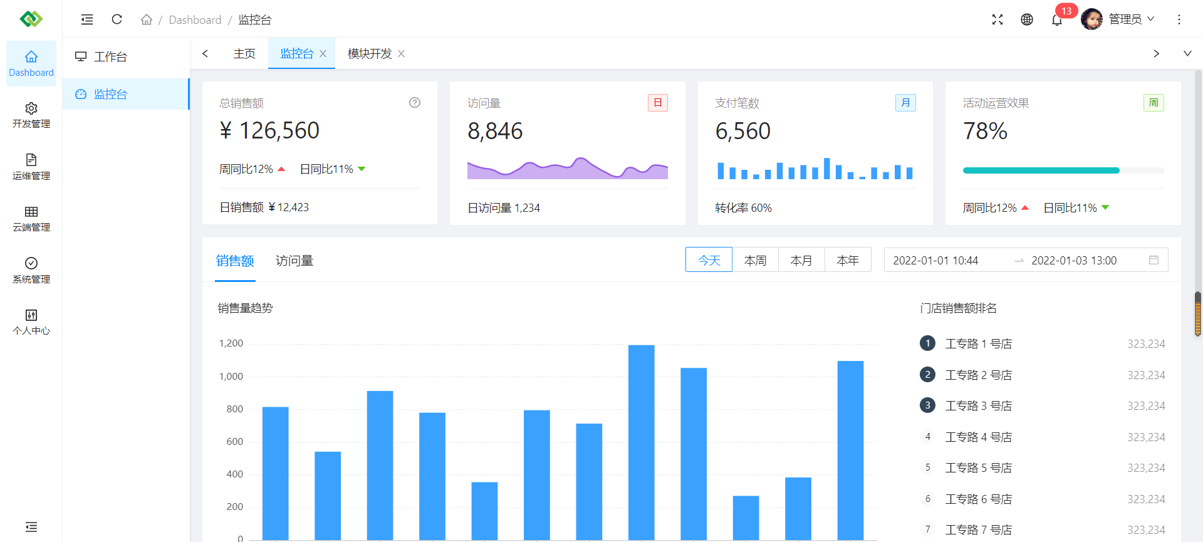Viewport: 1203px width, 542px height.
Task: Click the 总销售额 help question icon
Action: point(415,103)
